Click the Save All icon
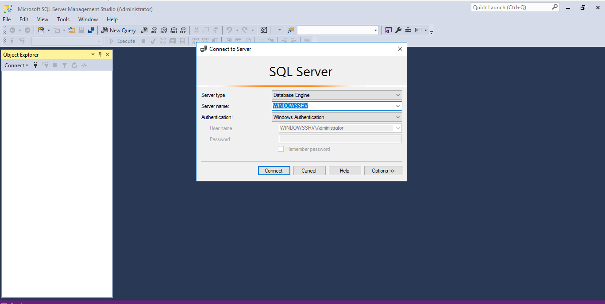605x304 pixels. 91,30
